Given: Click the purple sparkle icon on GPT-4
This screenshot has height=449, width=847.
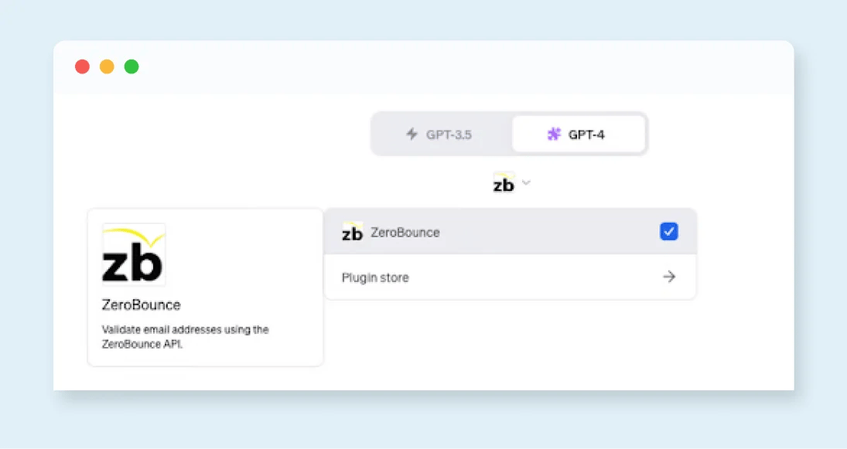Looking at the screenshot, I should coord(554,134).
